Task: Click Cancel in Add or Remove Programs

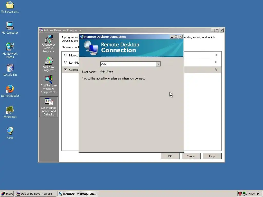Action: pos(191,156)
